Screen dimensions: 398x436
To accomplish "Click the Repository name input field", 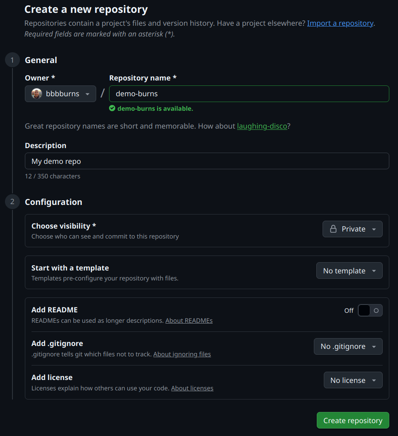I will (249, 94).
